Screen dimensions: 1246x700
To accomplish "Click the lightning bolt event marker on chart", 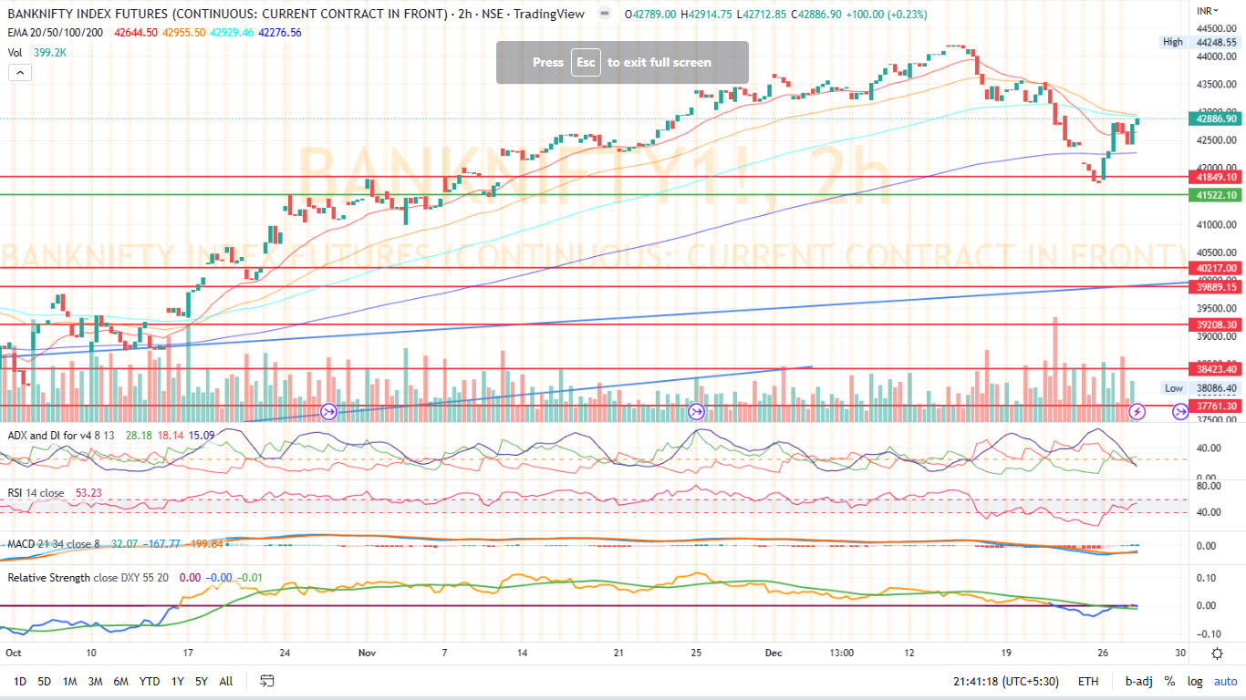I will pos(1137,412).
